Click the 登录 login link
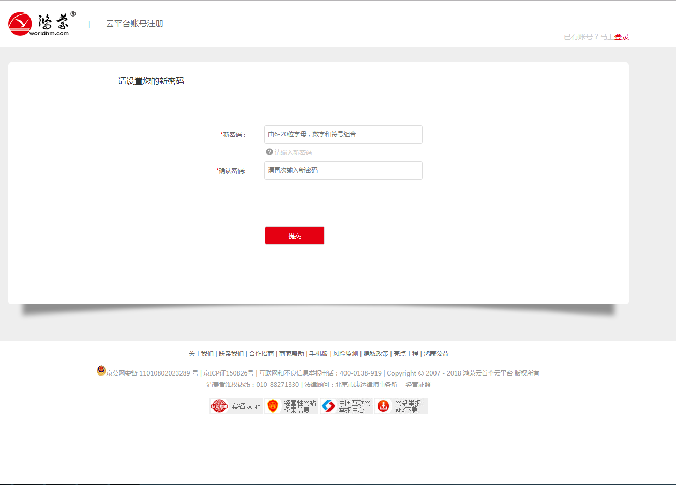The height and width of the screenshot is (485, 676). [x=622, y=37]
